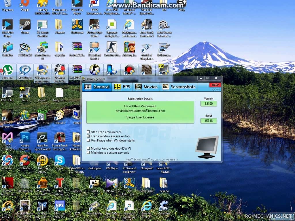Click the Version 3.5.99 field
Screen dimensions: 295x221
tap(209, 104)
